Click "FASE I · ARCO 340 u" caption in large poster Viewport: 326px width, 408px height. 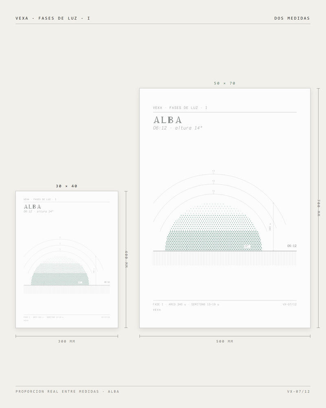coord(170,304)
